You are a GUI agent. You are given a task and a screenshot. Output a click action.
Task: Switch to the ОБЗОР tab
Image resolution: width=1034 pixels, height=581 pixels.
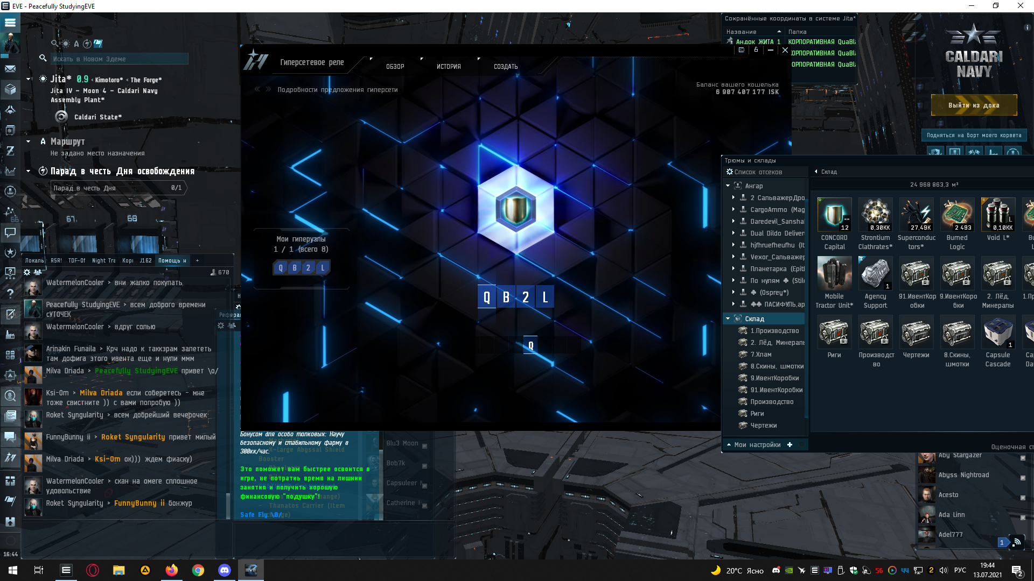[395, 67]
